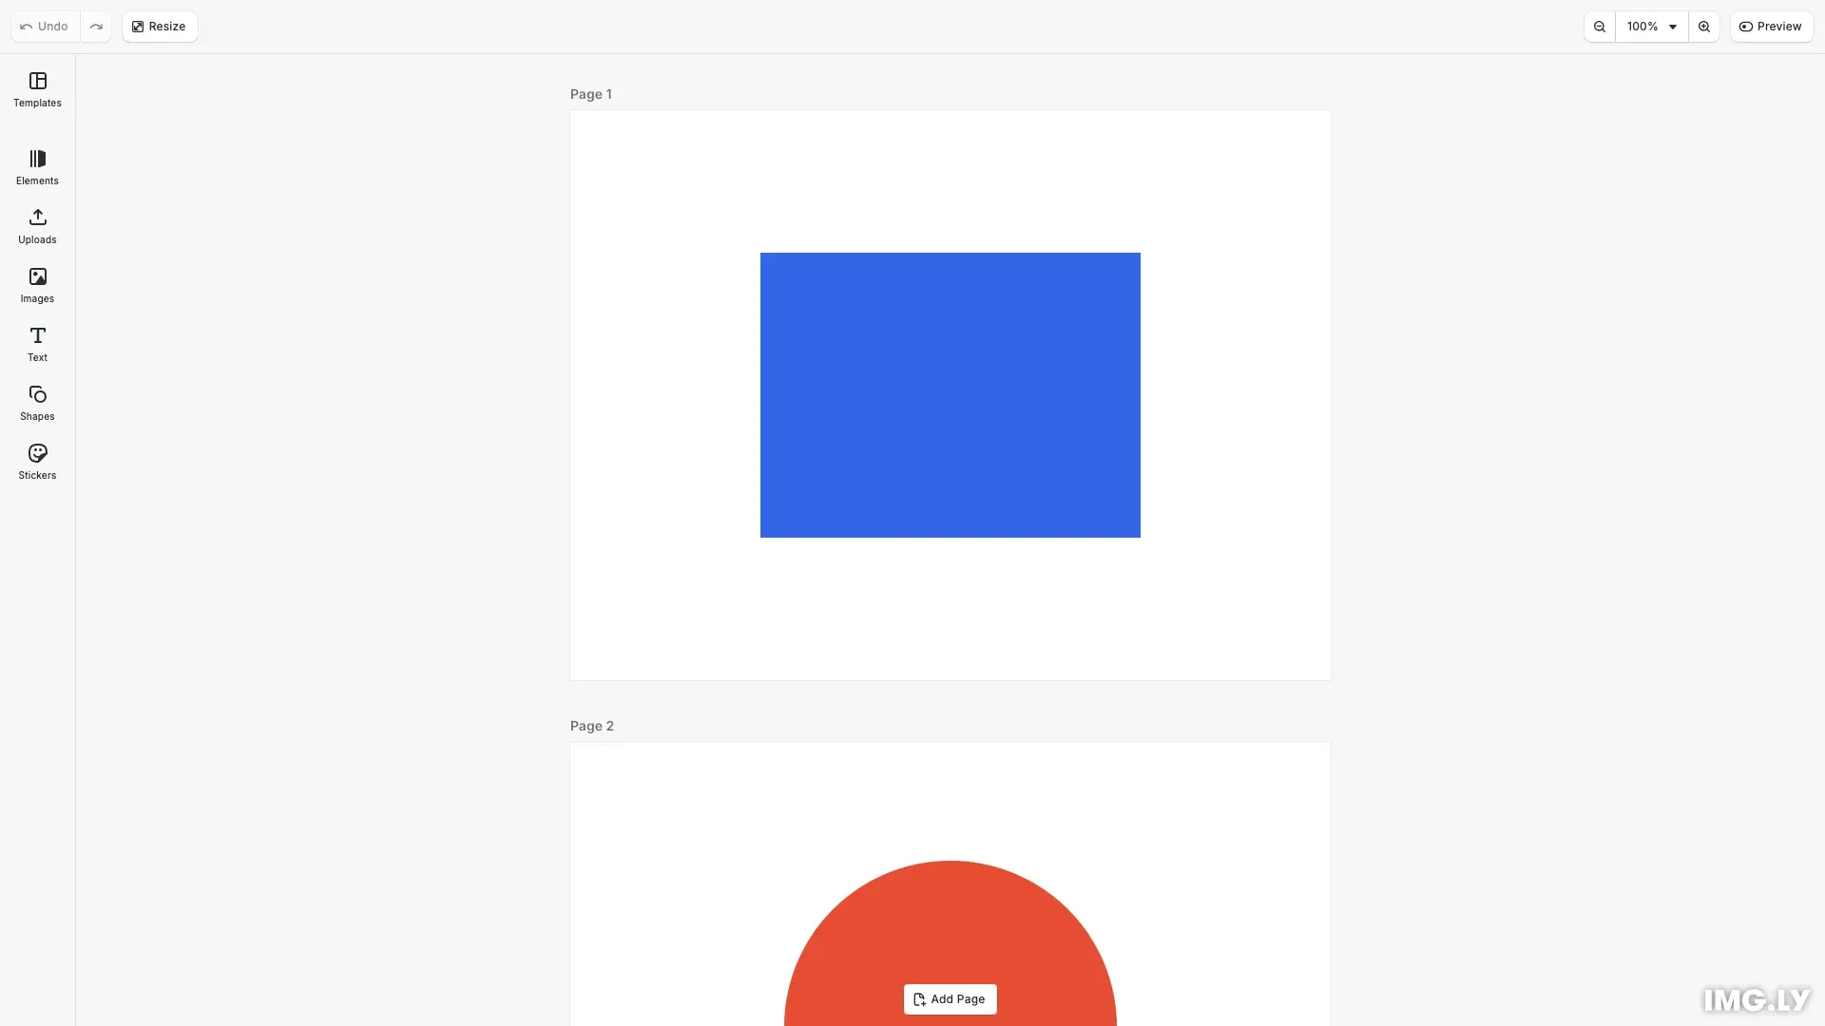Viewport: 1825px width, 1026px height.
Task: Open the Resize dialog
Action: point(159,26)
